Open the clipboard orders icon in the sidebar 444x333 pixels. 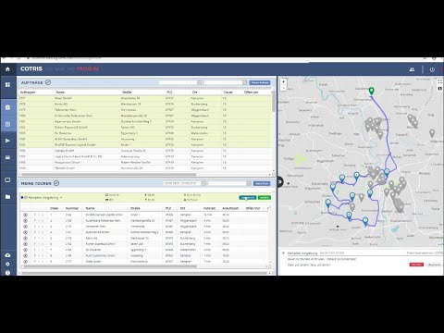click(x=7, y=107)
